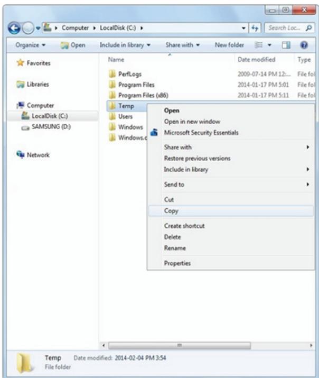Click the Favorites star icon
This screenshot has height=378, width=319.
coord(21,63)
